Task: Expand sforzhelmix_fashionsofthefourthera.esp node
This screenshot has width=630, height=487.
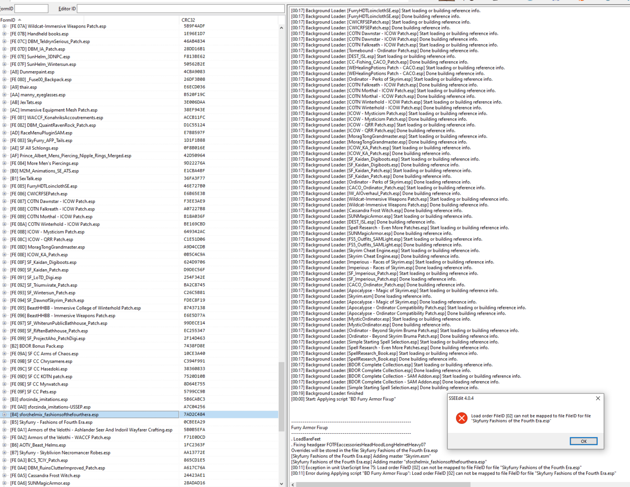Action: point(5,414)
